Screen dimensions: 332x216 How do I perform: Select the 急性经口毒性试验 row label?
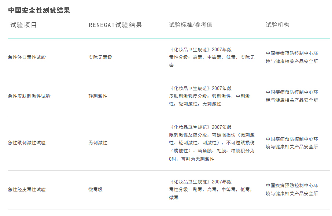point(27,57)
